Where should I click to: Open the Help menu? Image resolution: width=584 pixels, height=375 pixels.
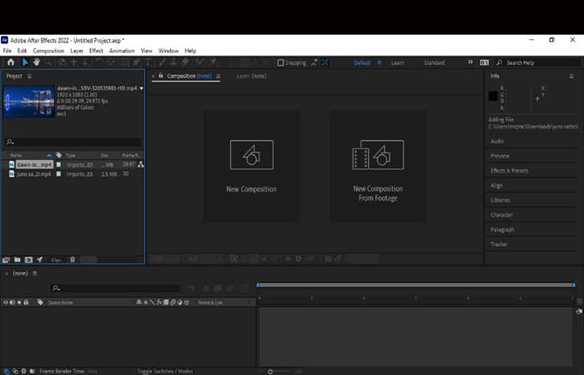point(190,51)
